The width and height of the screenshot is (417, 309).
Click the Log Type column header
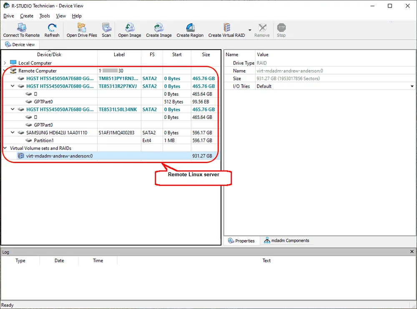(20, 261)
